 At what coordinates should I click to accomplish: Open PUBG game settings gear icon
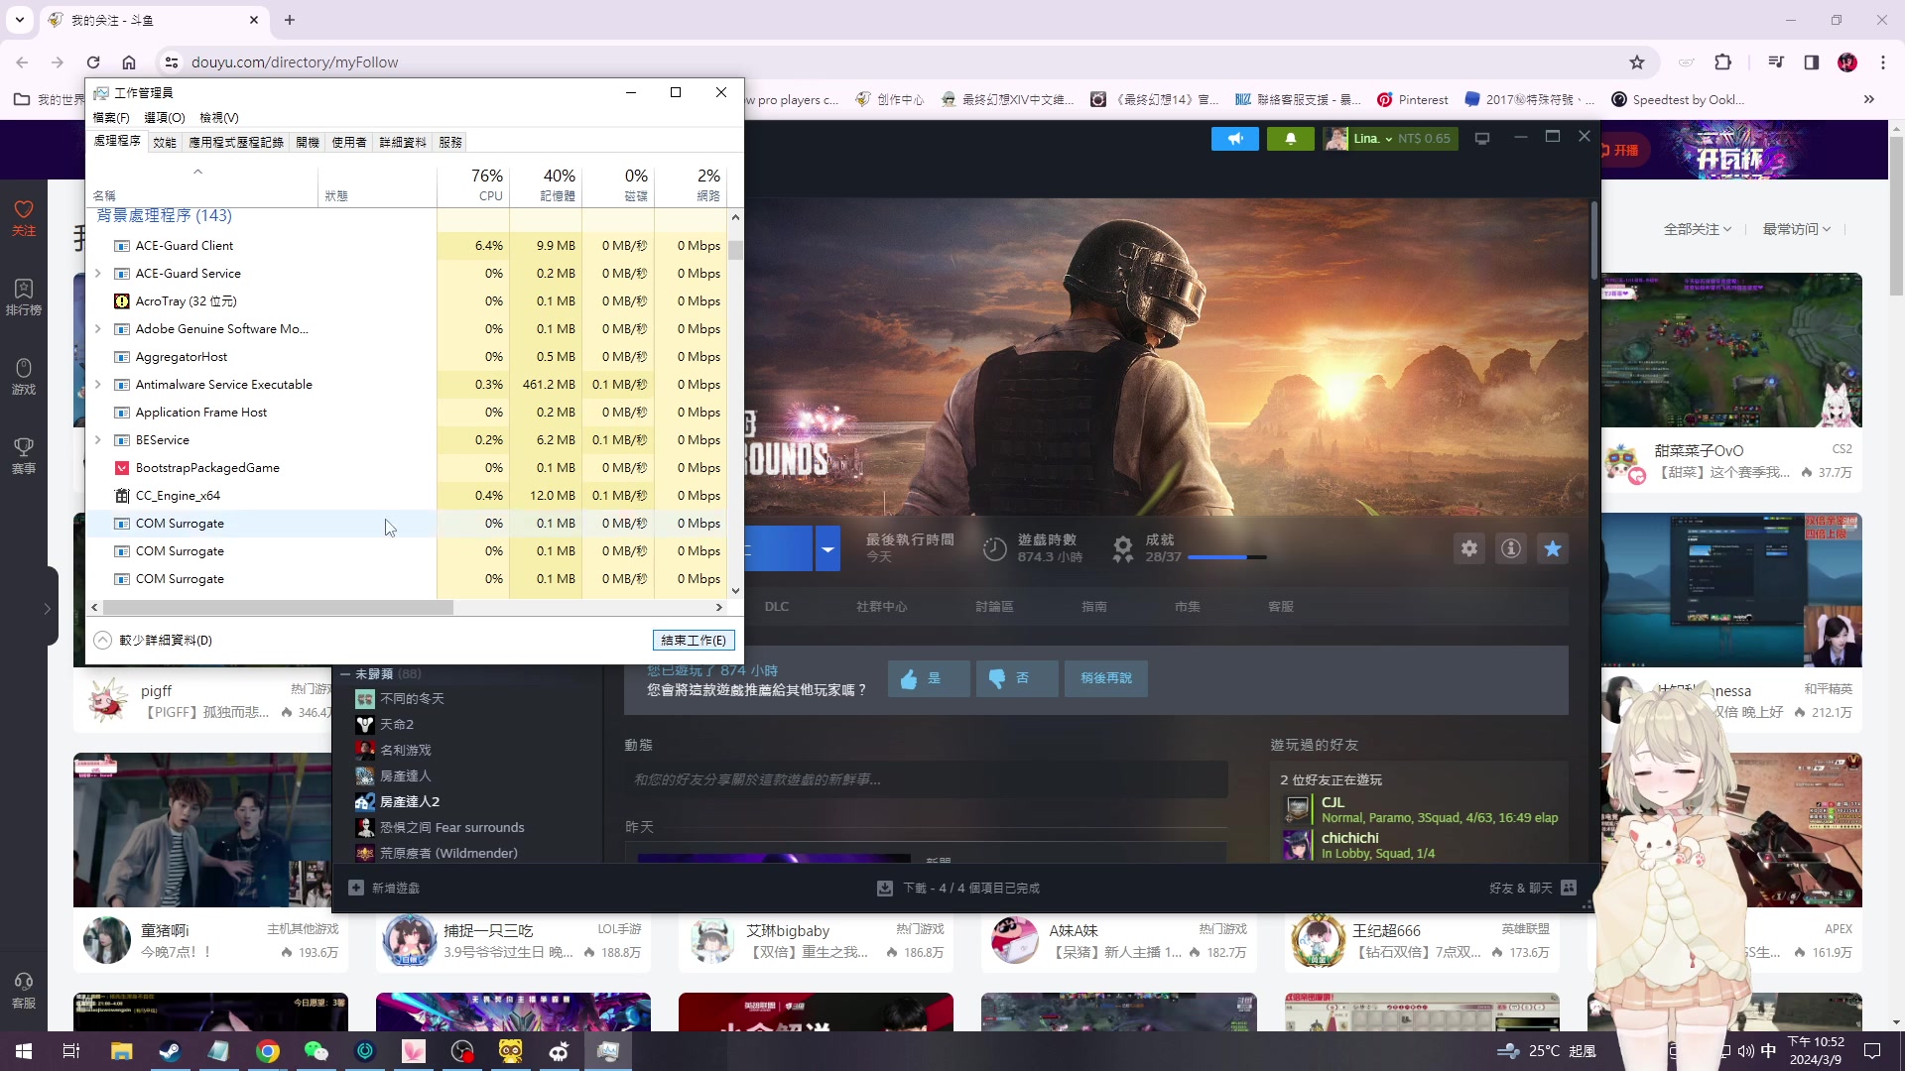pos(1469,548)
